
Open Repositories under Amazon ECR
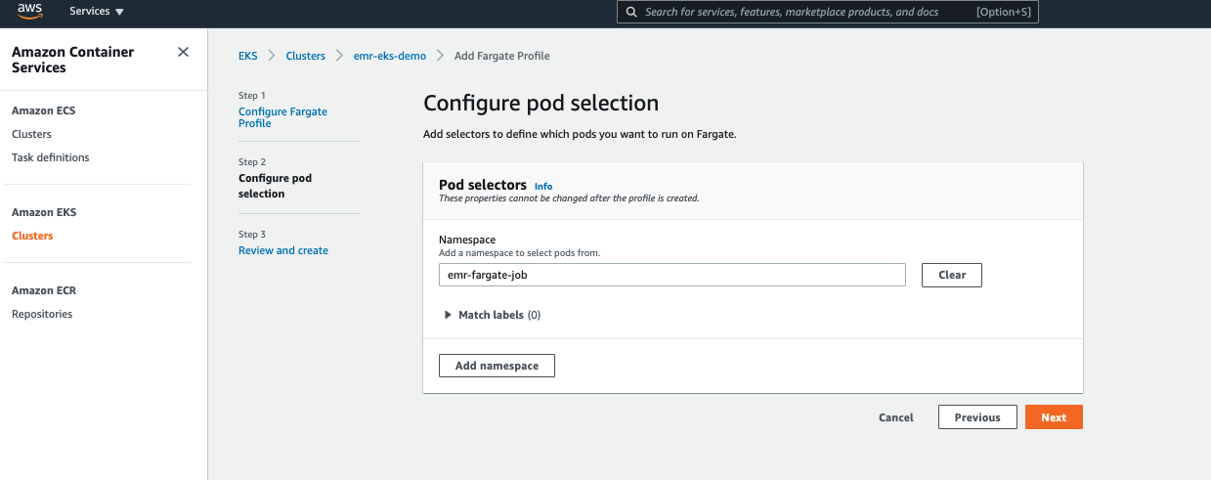42,314
